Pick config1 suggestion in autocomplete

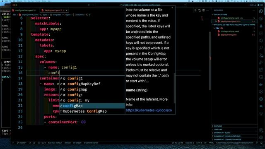click(x=92, y=78)
